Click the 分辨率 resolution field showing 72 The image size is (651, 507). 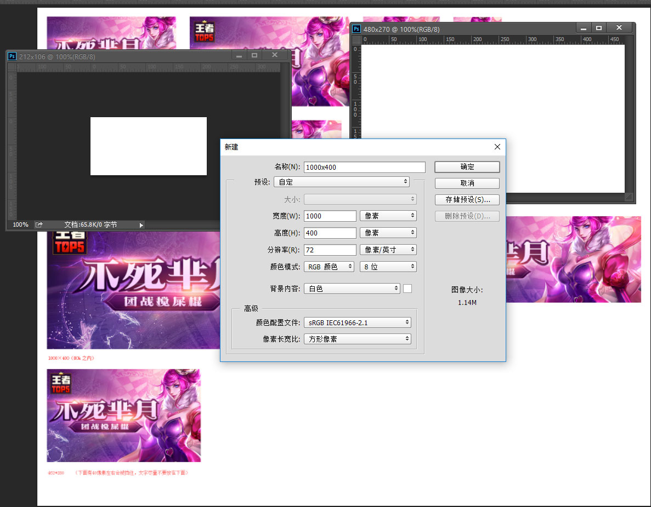coord(330,250)
